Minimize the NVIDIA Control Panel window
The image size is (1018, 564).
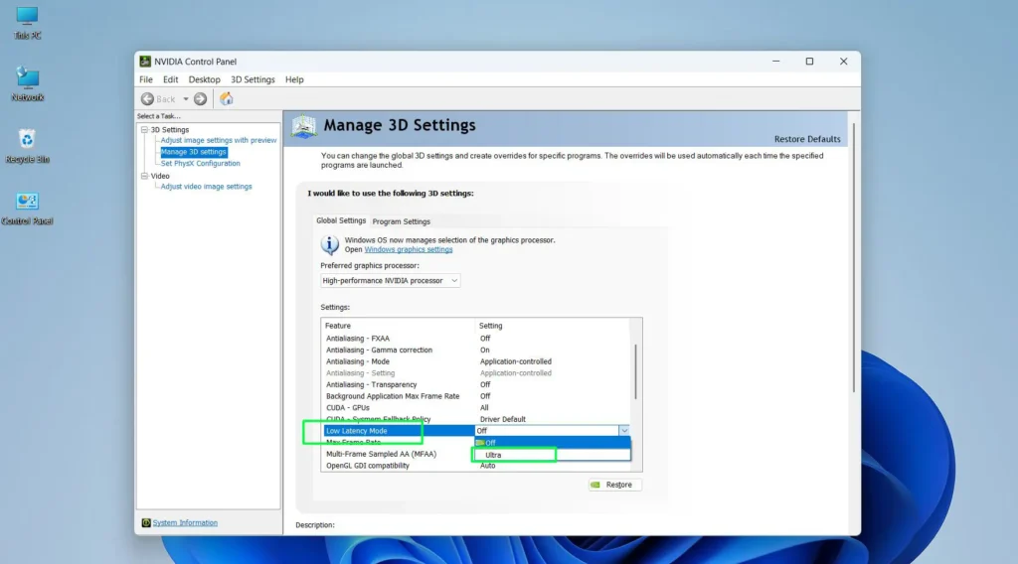coord(775,62)
